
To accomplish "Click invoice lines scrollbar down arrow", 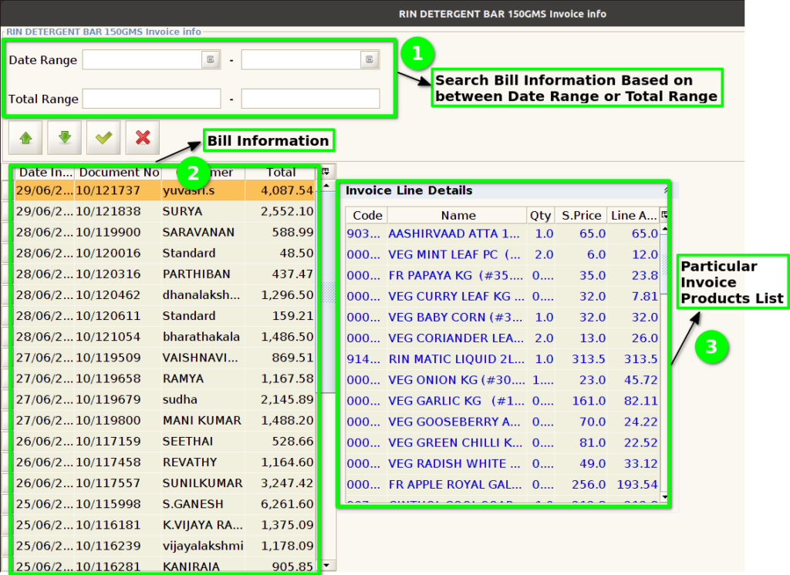I will (x=664, y=497).
